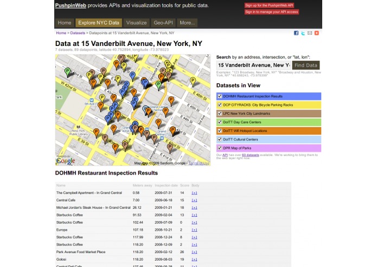Image resolution: width=377 pixels, height=267 pixels.
Task: Click the 2009-07-31 inspection date cell
Action: click(x=163, y=193)
